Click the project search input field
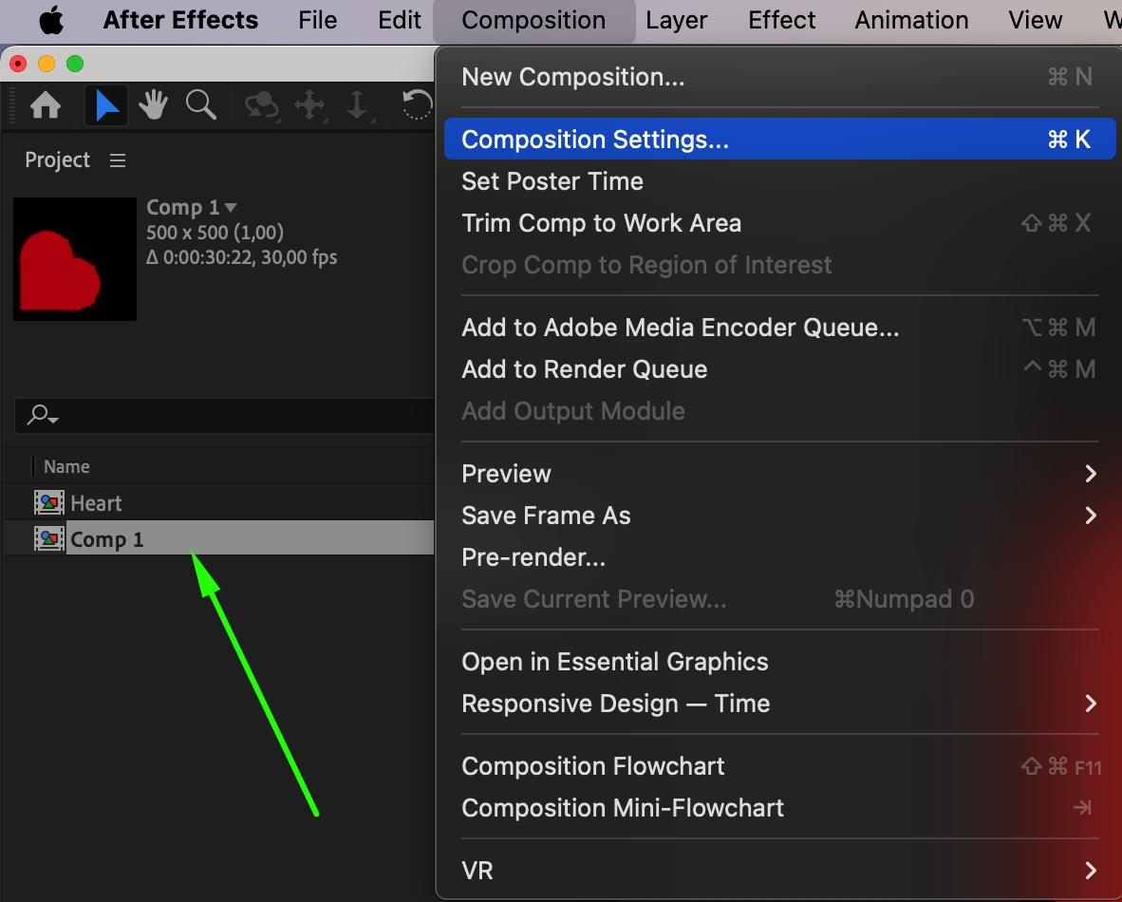Viewport: 1122px width, 902px height. coord(225,415)
